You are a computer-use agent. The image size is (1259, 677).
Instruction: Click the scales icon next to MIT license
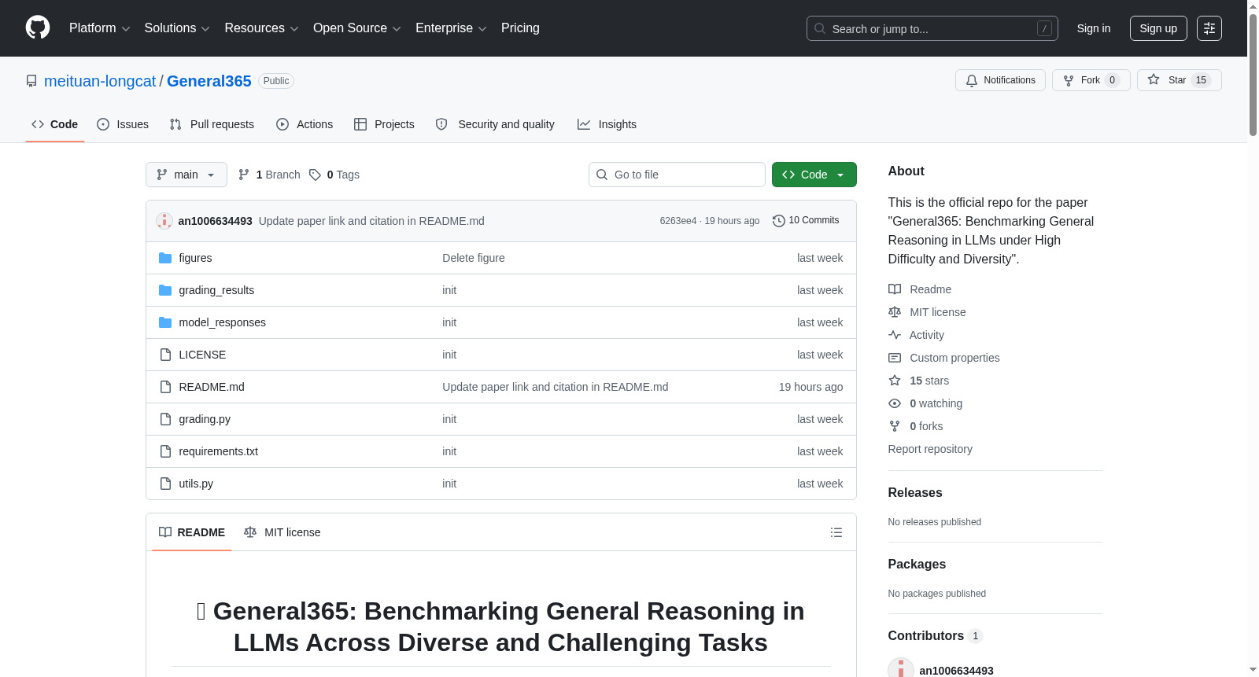click(895, 312)
